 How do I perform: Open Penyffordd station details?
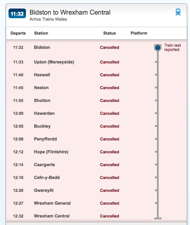tap(45, 139)
